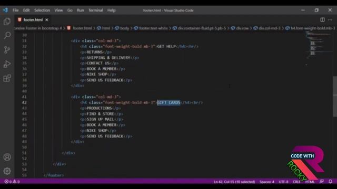Open the Edit menu

pos(26,10)
